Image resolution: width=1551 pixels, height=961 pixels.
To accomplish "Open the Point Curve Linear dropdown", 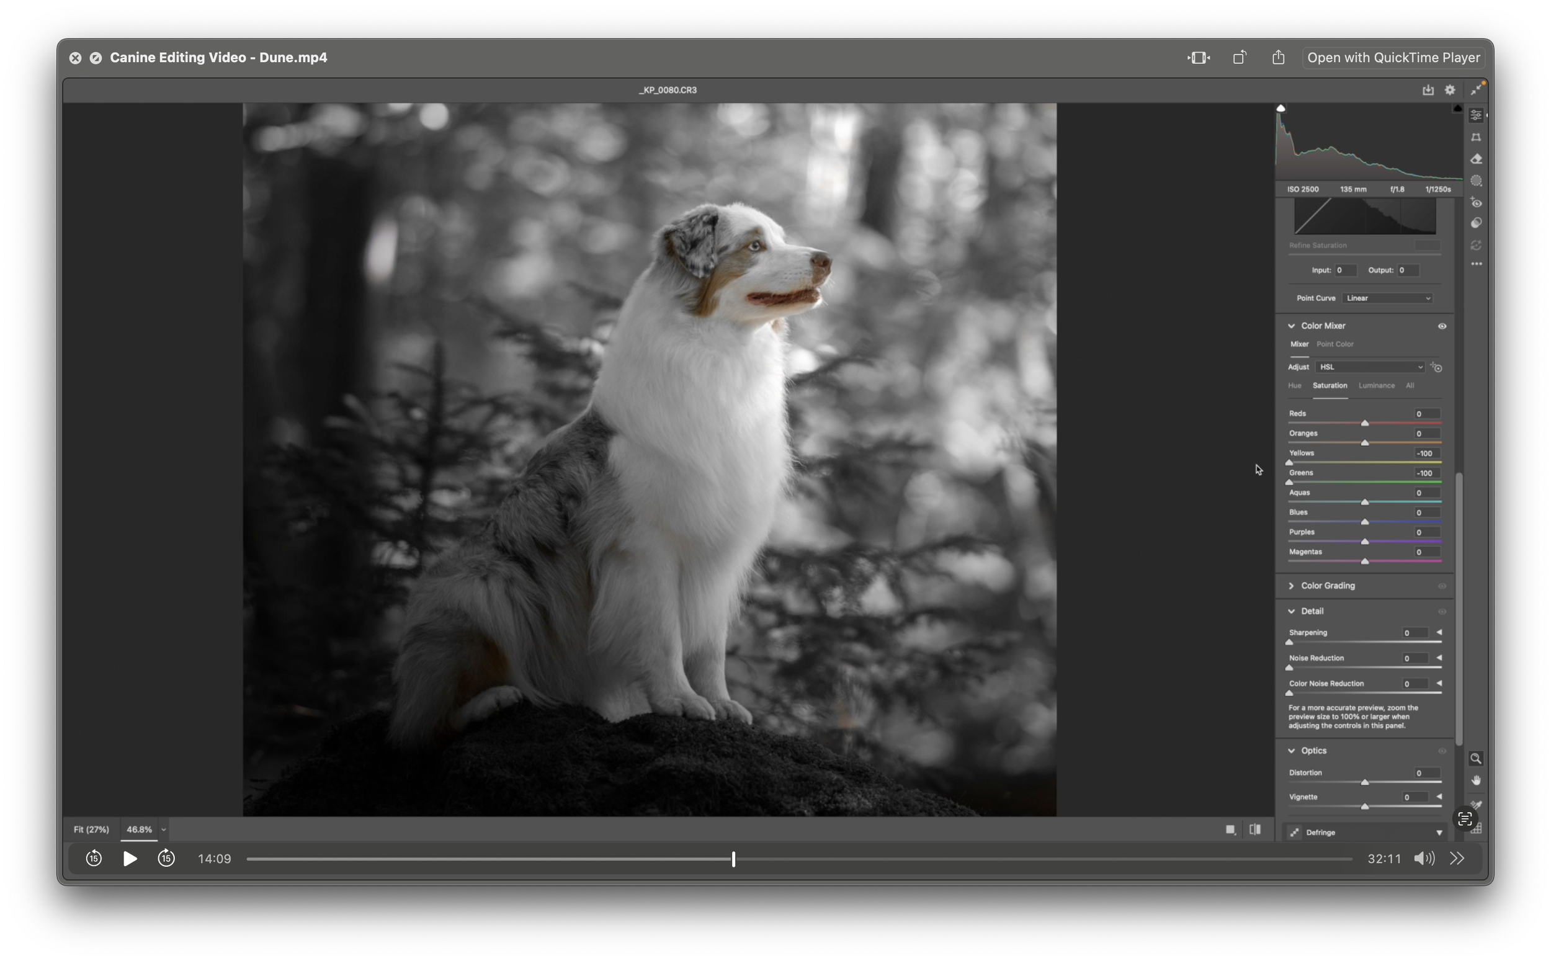I will [x=1388, y=298].
